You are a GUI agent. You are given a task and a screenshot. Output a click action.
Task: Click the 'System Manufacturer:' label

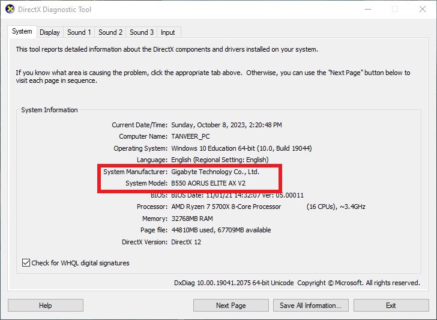pos(136,172)
